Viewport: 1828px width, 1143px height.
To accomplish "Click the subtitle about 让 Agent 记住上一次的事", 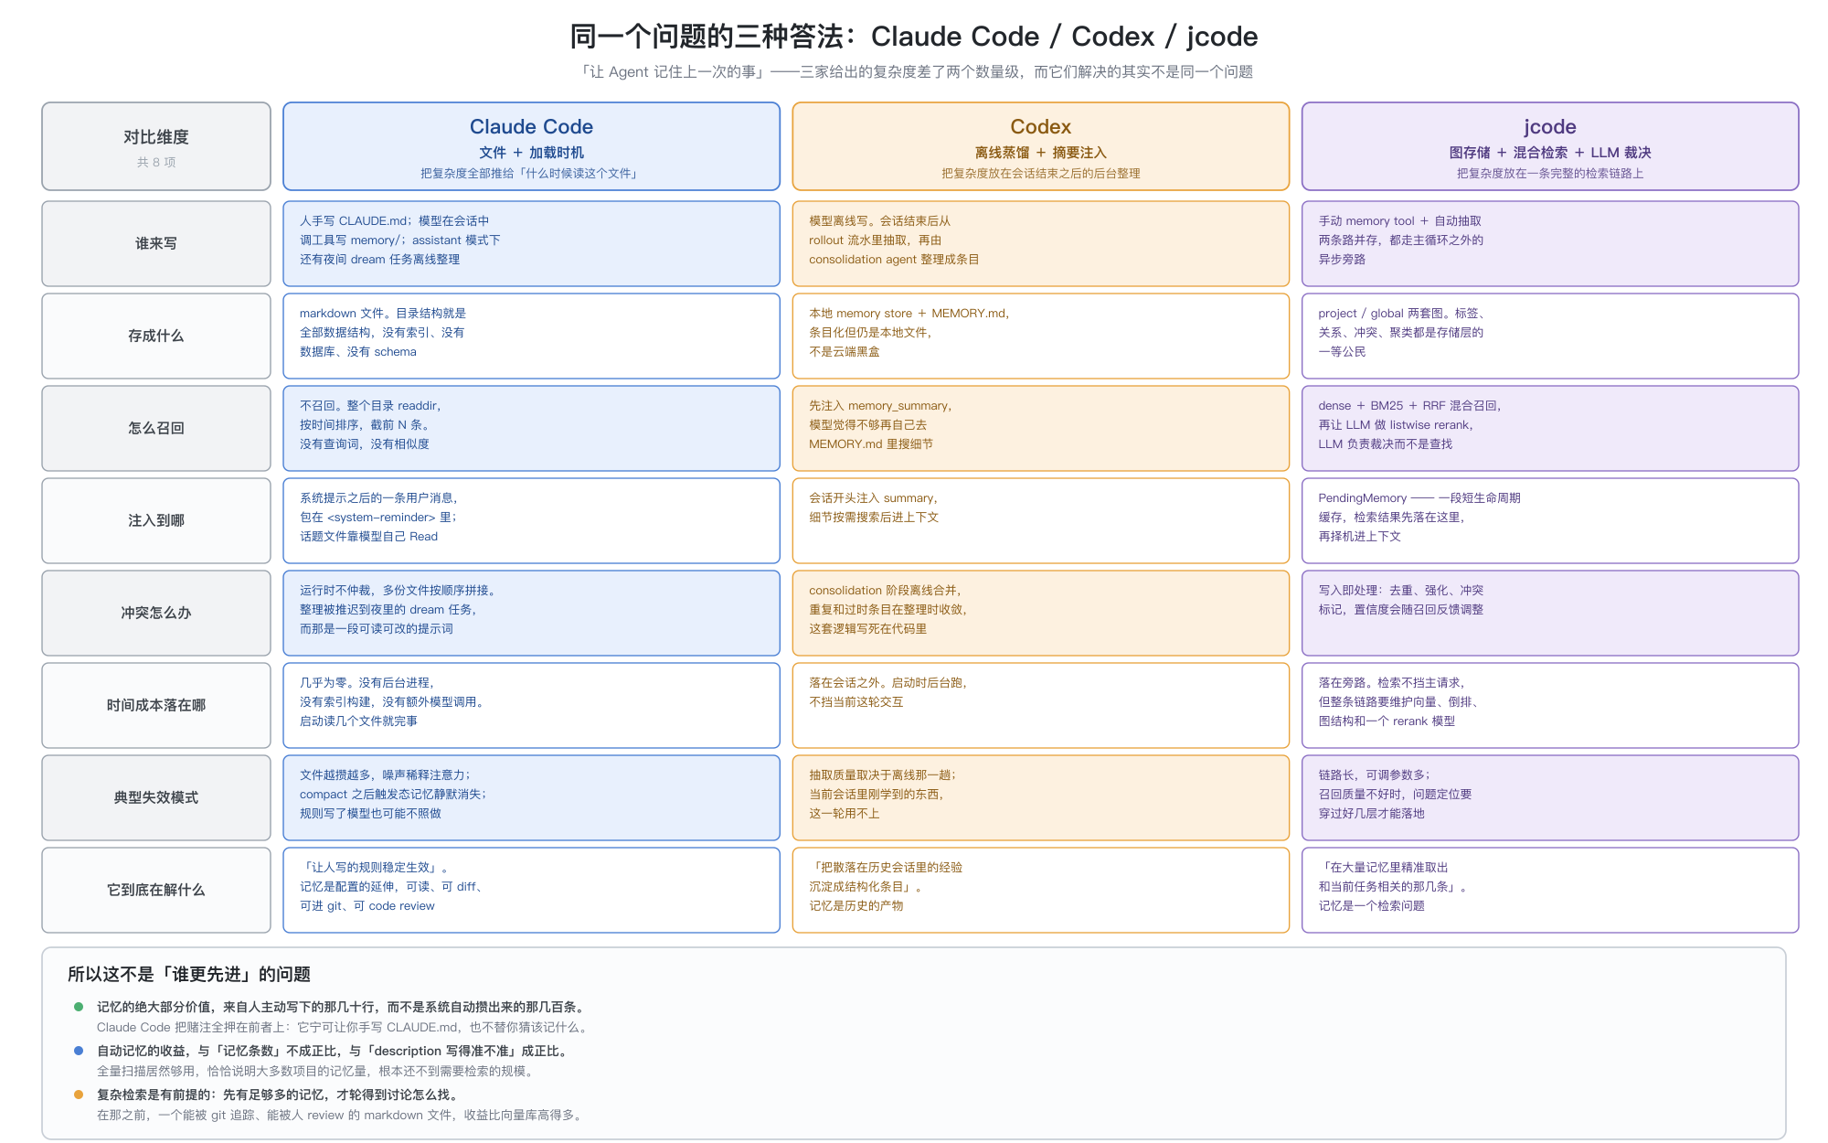I will coord(915,72).
